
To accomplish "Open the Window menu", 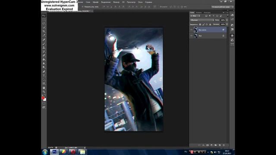I will [140, 2].
